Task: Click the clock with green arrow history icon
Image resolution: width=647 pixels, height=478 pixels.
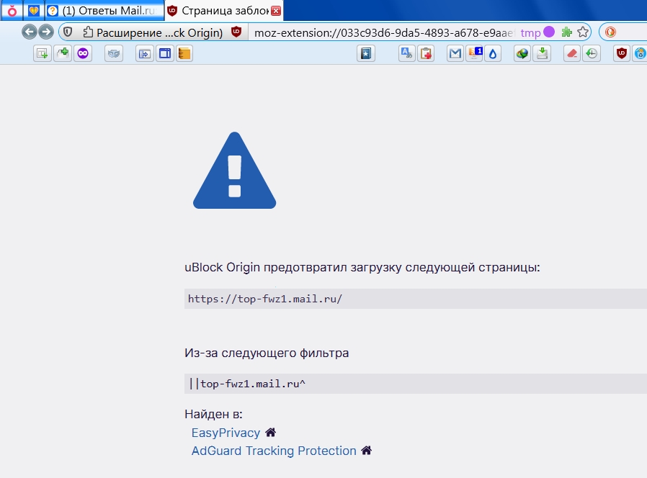Action: pos(592,53)
